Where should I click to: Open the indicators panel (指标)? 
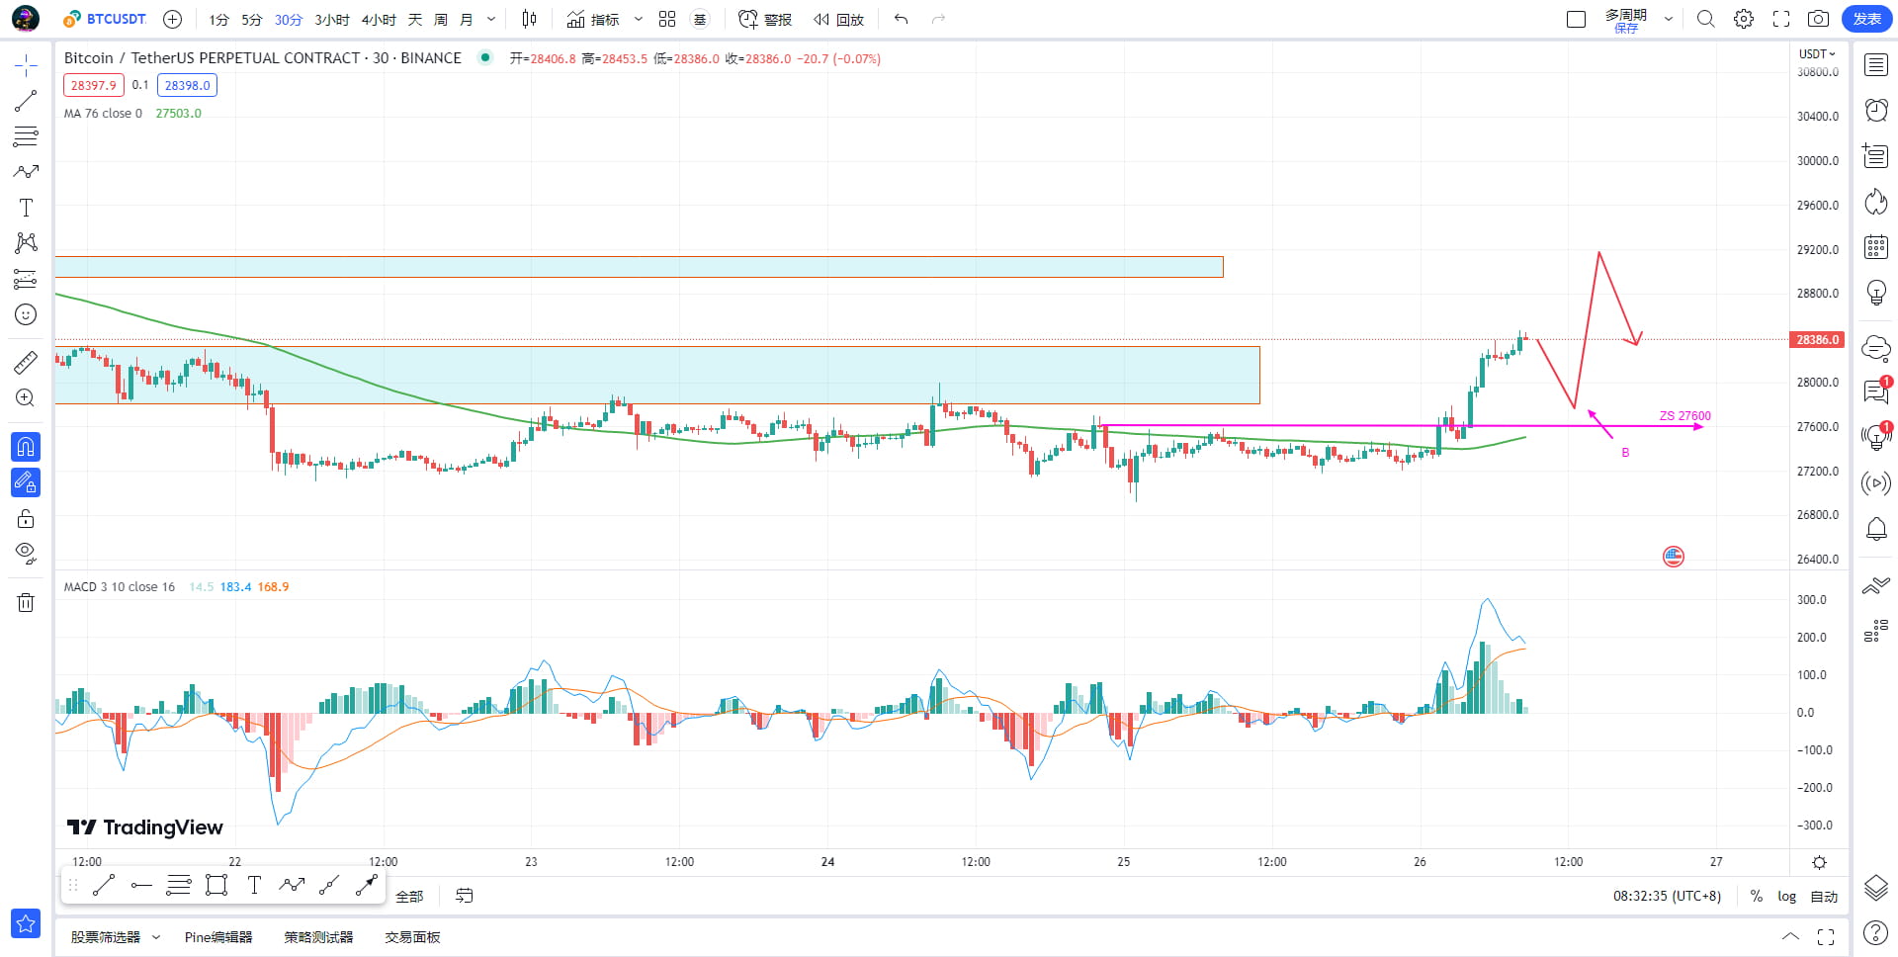[593, 19]
